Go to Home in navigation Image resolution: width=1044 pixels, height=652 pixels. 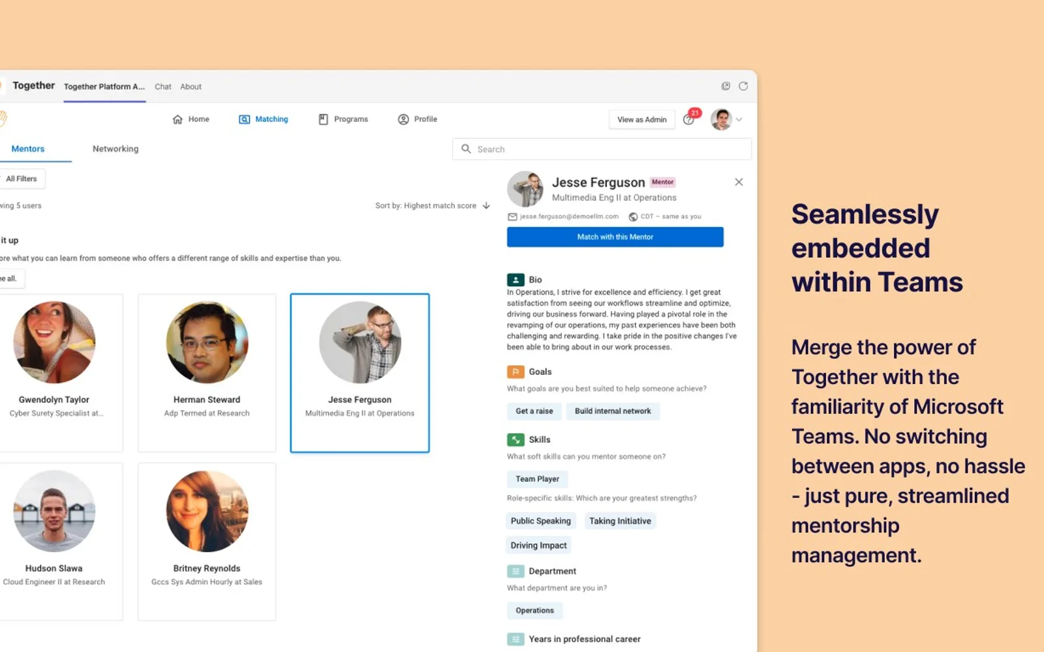(191, 119)
